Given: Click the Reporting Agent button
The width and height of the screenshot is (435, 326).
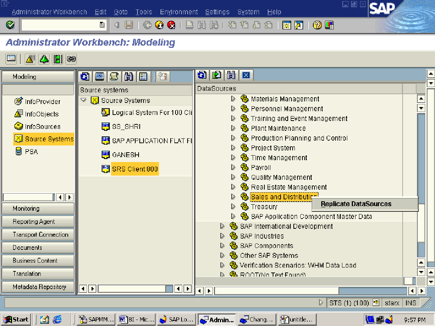Looking at the screenshot, I should 38,222.
